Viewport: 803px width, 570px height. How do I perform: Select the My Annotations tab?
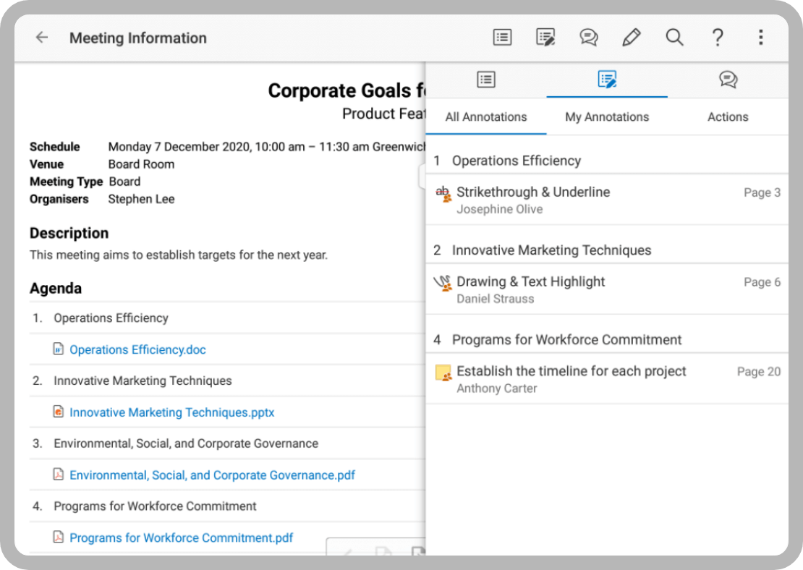click(x=607, y=117)
